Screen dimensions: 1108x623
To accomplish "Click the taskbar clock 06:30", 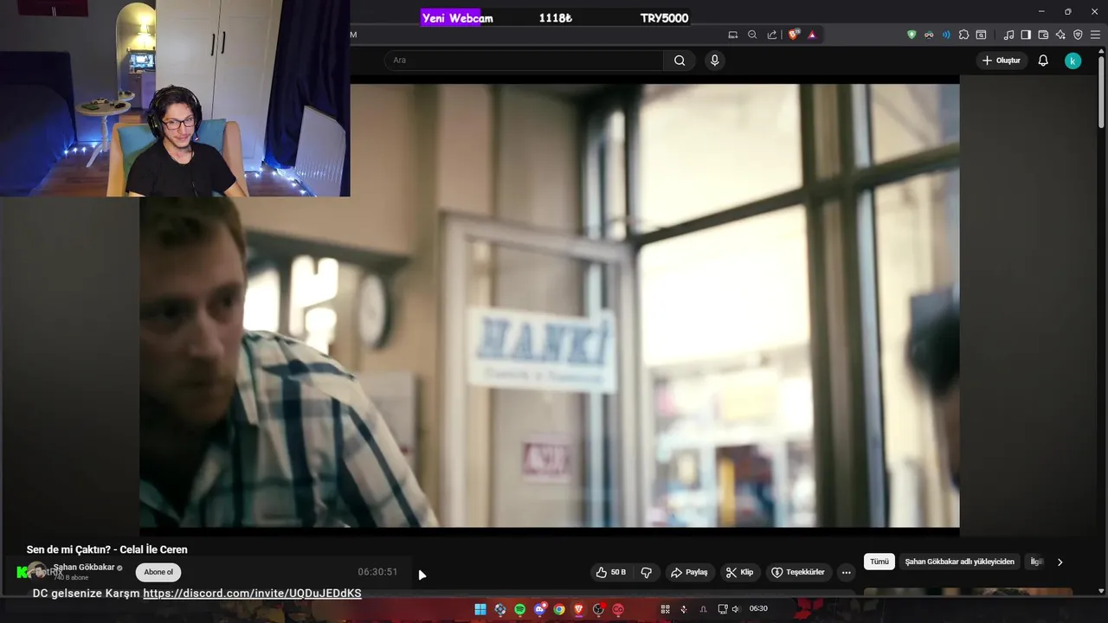I will 758,609.
